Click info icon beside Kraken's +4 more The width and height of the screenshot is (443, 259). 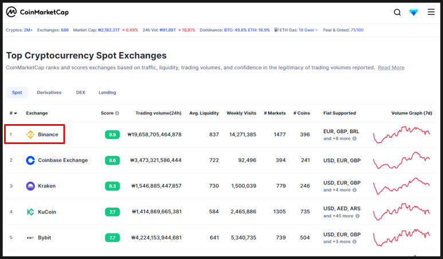pos(354,190)
